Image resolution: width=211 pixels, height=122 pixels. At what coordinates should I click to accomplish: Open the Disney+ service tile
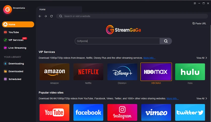[x=122, y=72]
